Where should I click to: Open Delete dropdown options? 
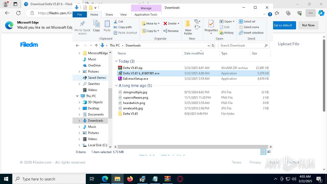tap(178, 24)
